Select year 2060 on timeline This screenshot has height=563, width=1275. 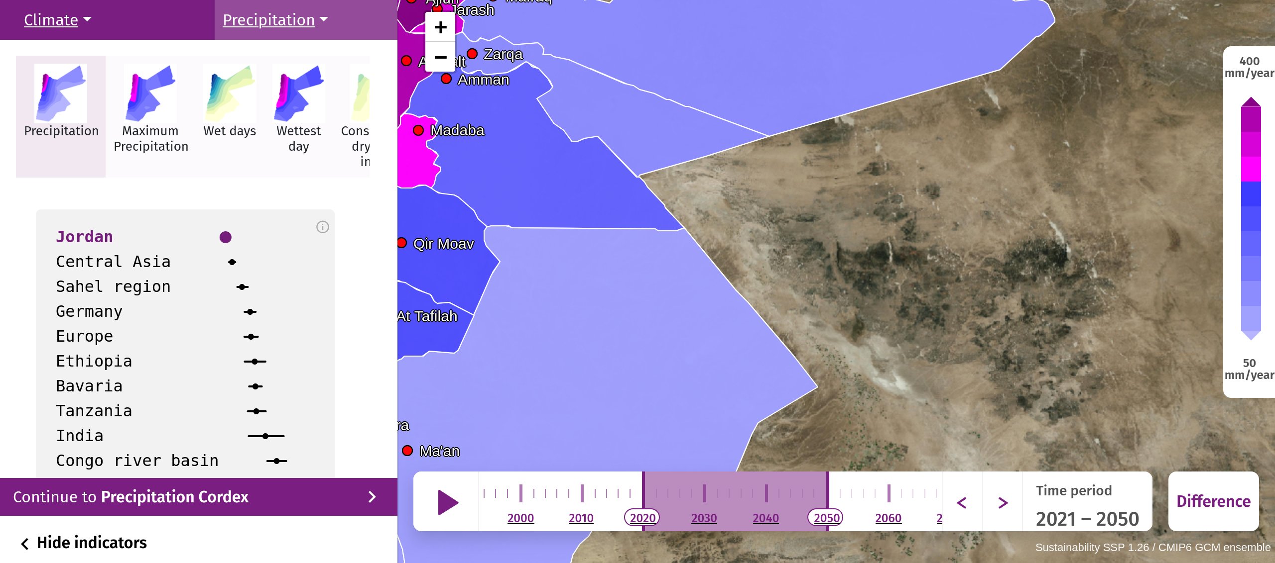pyautogui.click(x=888, y=518)
